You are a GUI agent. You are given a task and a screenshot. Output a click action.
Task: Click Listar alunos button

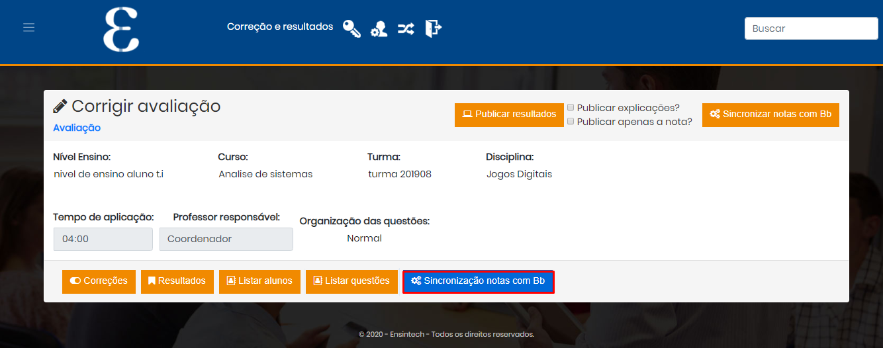click(259, 281)
